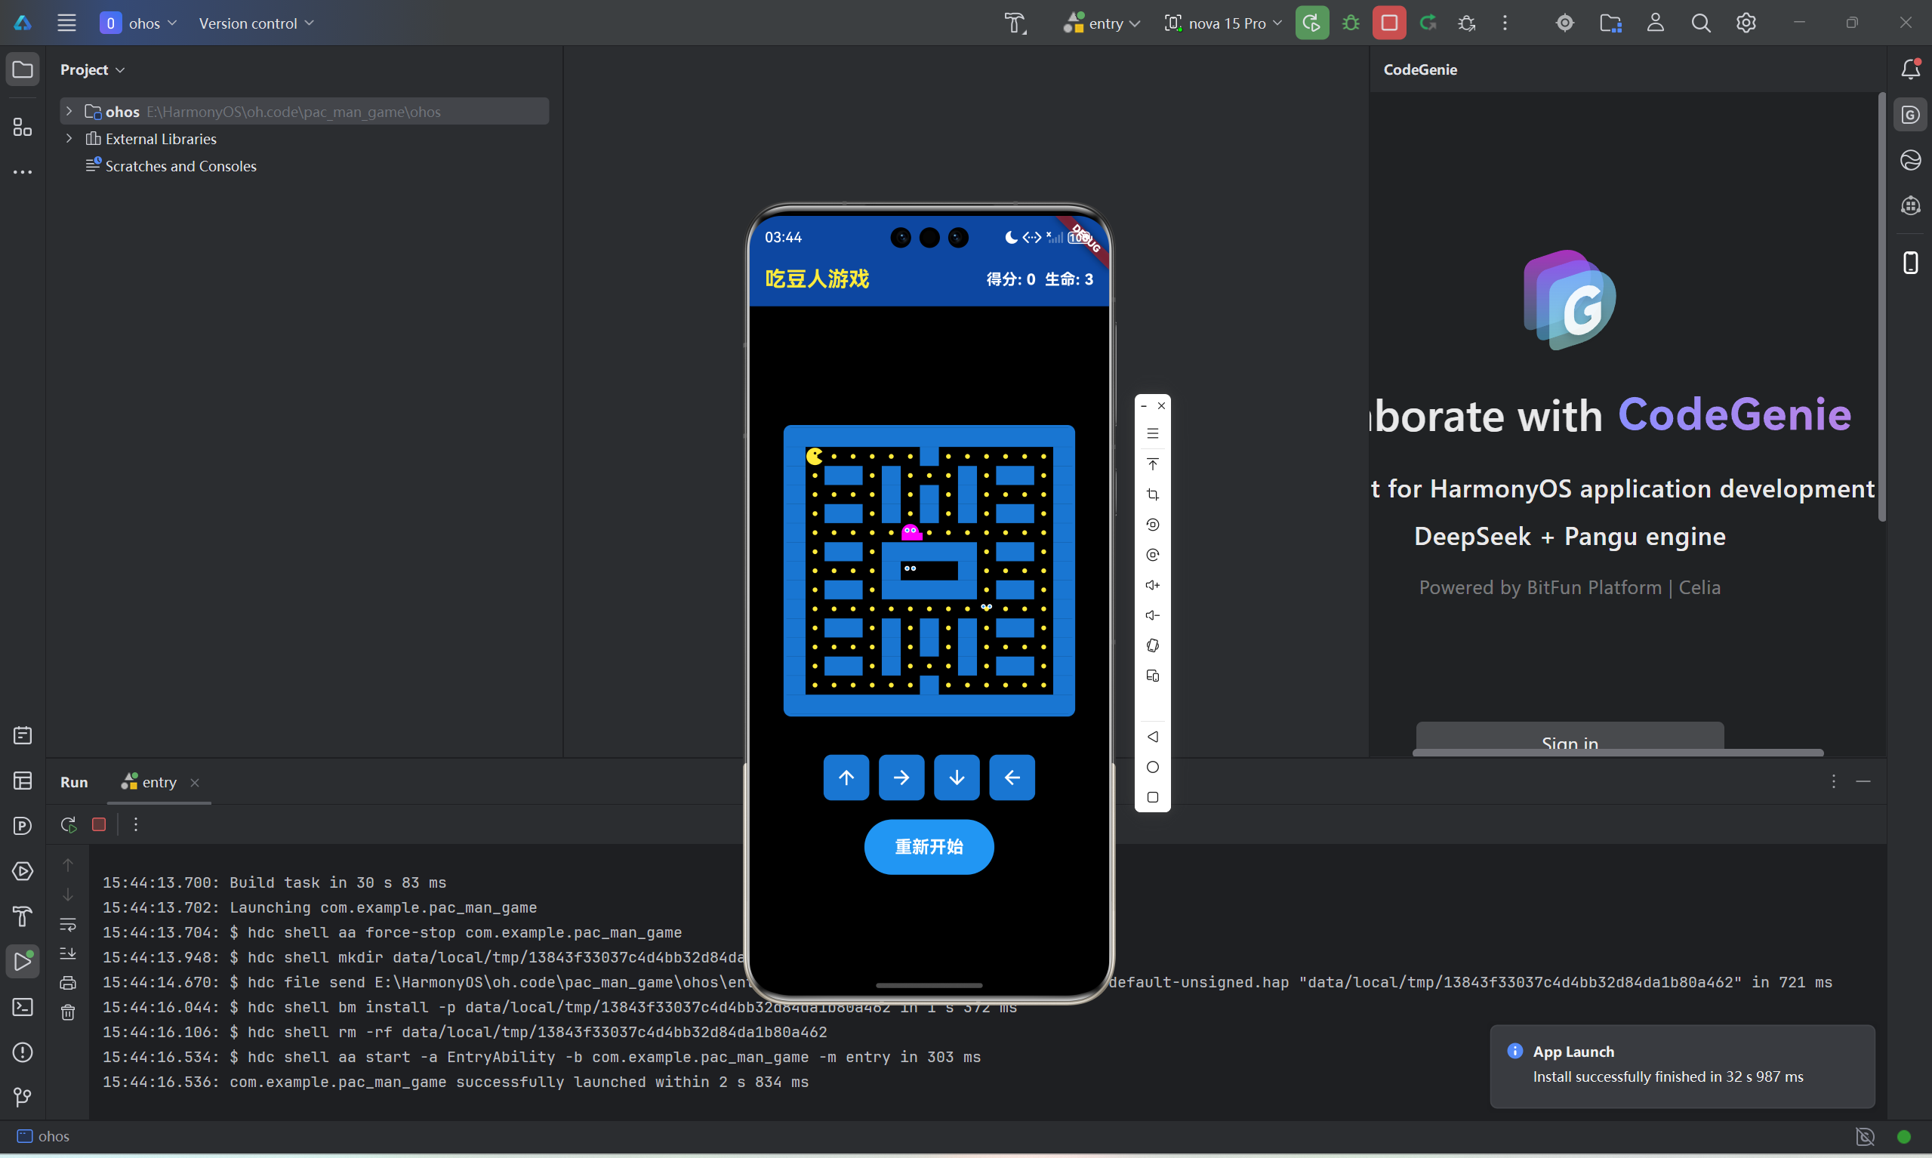Toggle scroll to end in the run console

[x=68, y=953]
